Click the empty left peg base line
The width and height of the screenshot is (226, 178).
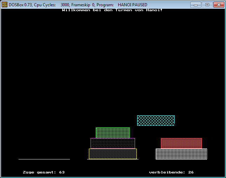[x=44, y=159]
